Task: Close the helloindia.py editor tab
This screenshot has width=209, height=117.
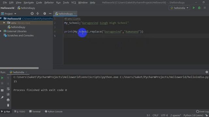Action: (75, 14)
